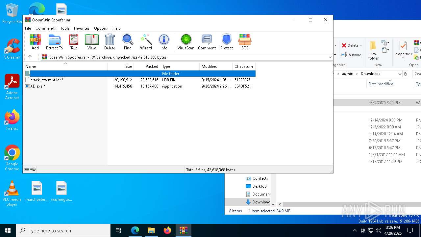Click the SFX toolbar icon
This screenshot has width=421, height=237.
(245, 42)
